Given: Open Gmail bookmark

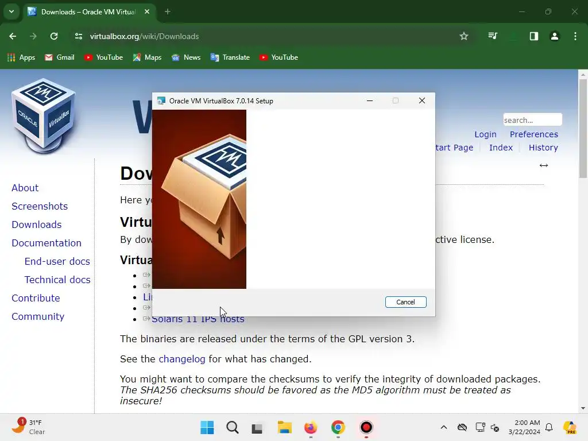Looking at the screenshot, I should [60, 57].
